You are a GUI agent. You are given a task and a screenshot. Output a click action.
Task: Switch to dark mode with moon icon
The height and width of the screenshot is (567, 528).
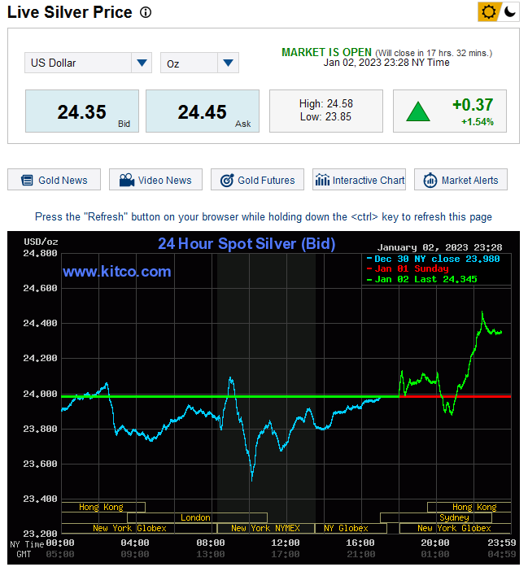(x=510, y=12)
